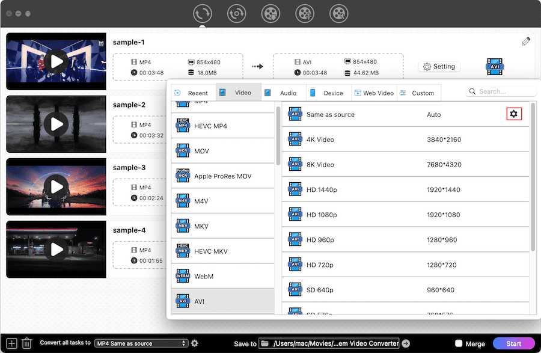
Task: Choose the Same as source preset
Action: (405, 114)
